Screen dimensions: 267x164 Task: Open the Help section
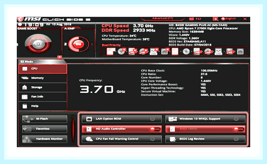pos(43,106)
